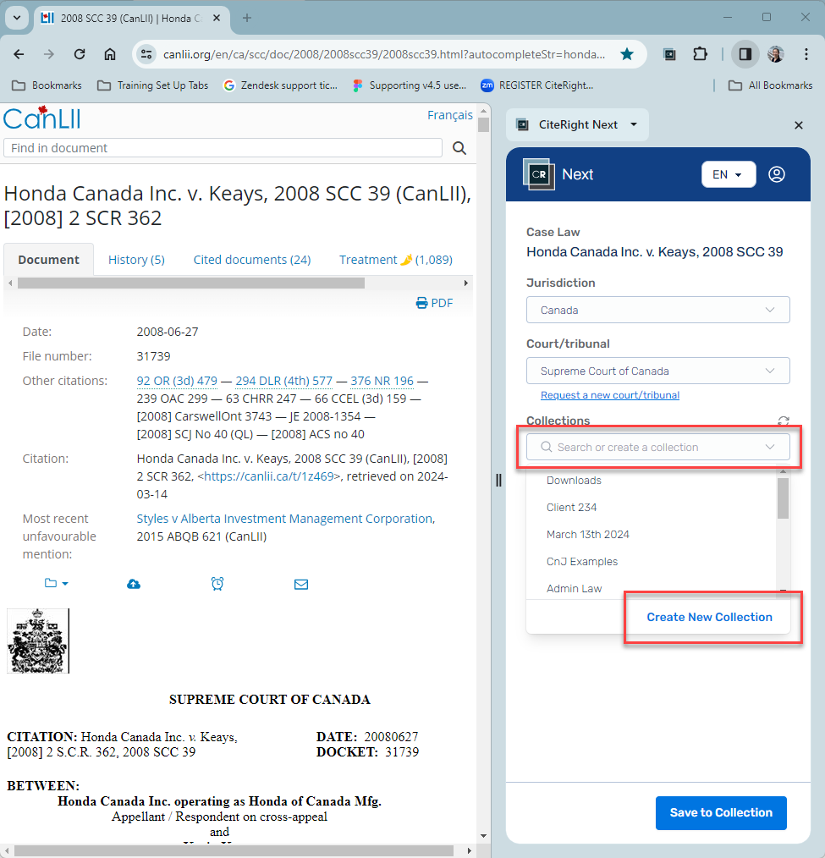Open the folder save menu under the case details
This screenshot has width=825, height=858.
[57, 583]
